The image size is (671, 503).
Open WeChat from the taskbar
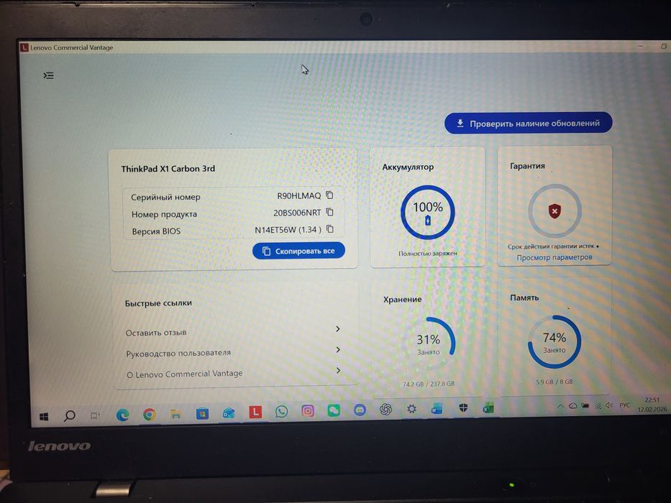coord(334,411)
